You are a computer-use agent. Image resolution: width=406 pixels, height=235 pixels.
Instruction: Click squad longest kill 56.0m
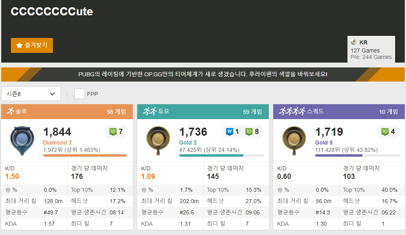(x=324, y=201)
